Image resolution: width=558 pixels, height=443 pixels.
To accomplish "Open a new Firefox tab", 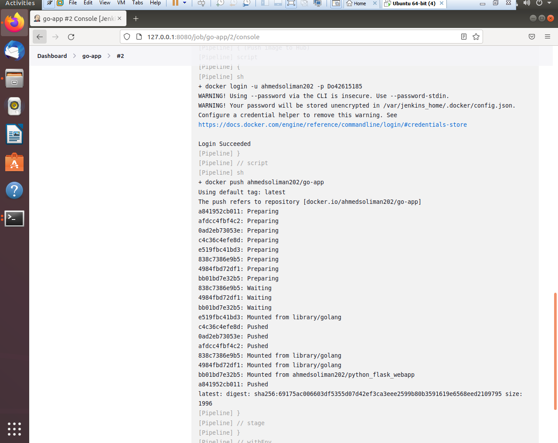I will 136,19.
